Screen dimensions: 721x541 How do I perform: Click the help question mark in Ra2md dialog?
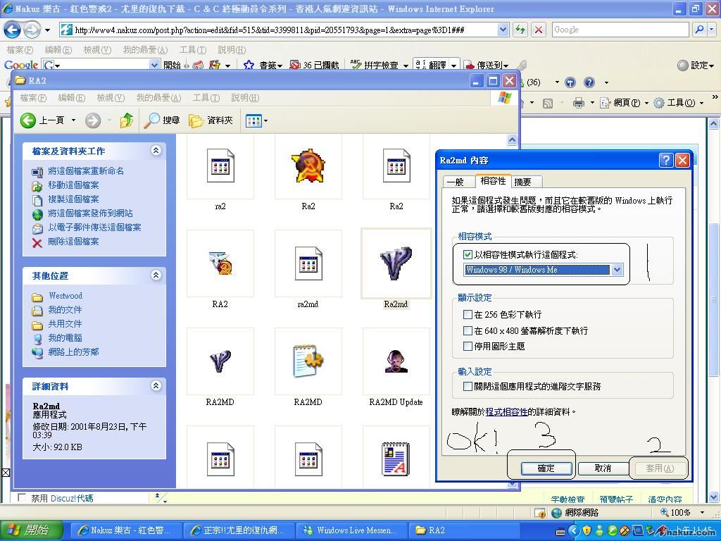[666, 160]
